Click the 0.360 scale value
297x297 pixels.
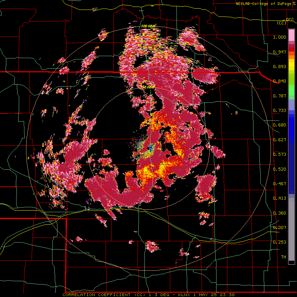click(x=280, y=213)
